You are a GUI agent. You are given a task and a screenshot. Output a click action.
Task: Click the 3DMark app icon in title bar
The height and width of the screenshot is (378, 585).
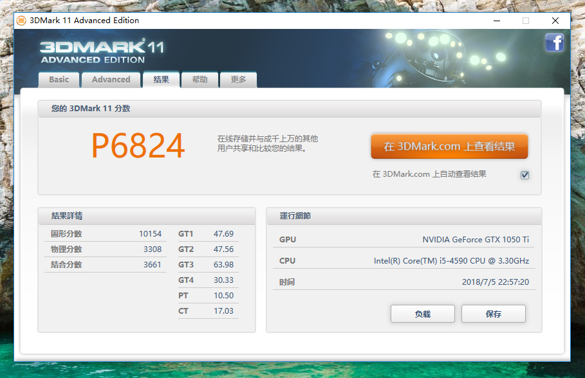[21, 20]
